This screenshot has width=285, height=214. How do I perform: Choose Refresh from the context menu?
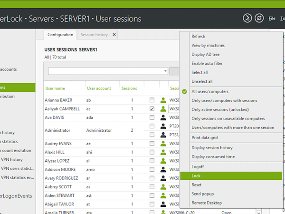point(198,37)
